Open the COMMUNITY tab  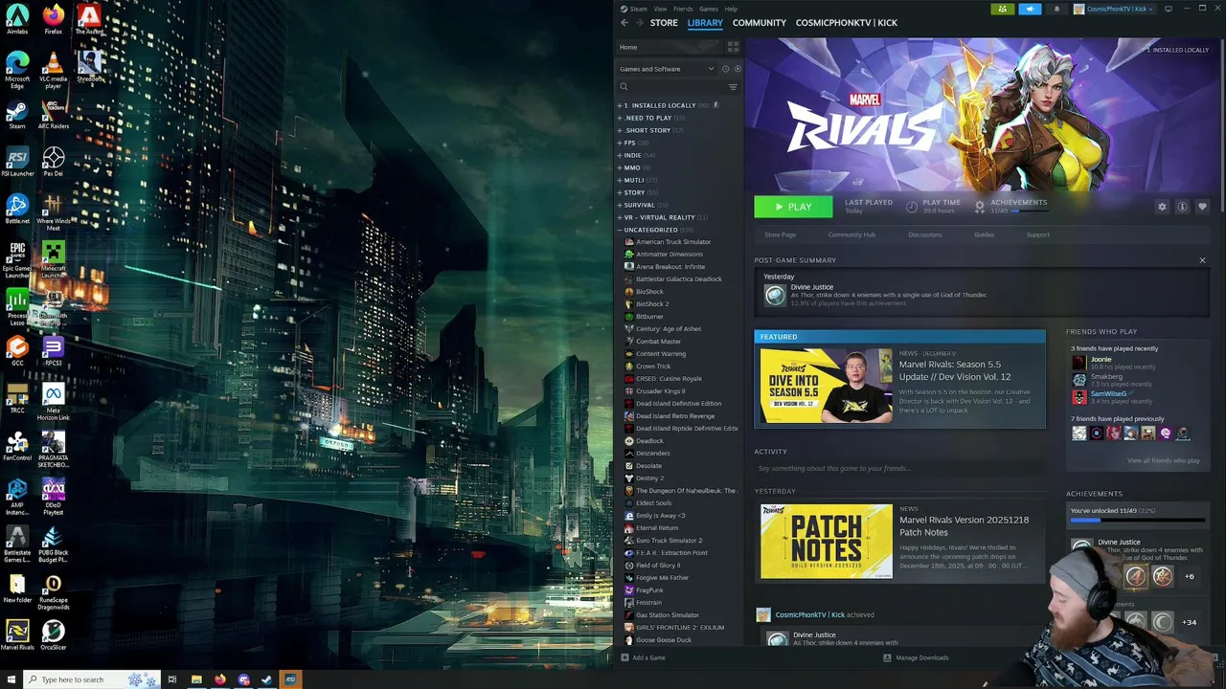pyautogui.click(x=759, y=22)
